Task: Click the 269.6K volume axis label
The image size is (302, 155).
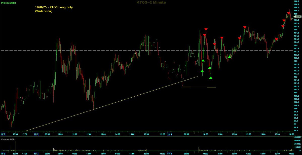Action: click(297, 144)
